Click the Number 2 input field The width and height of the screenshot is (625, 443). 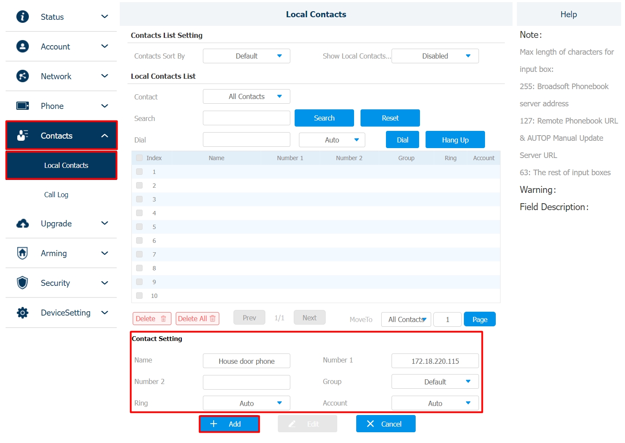pos(246,382)
